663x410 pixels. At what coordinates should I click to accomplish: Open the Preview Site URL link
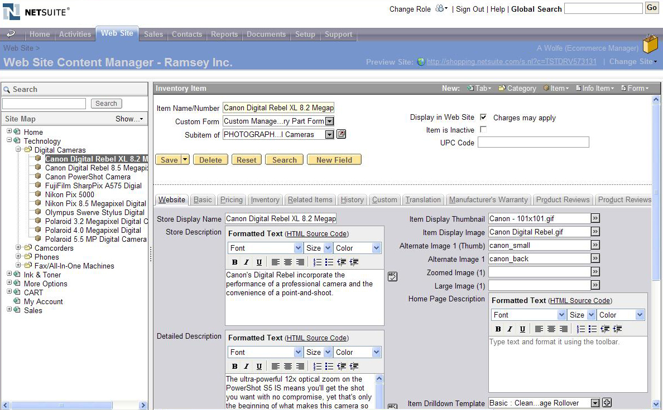(511, 62)
